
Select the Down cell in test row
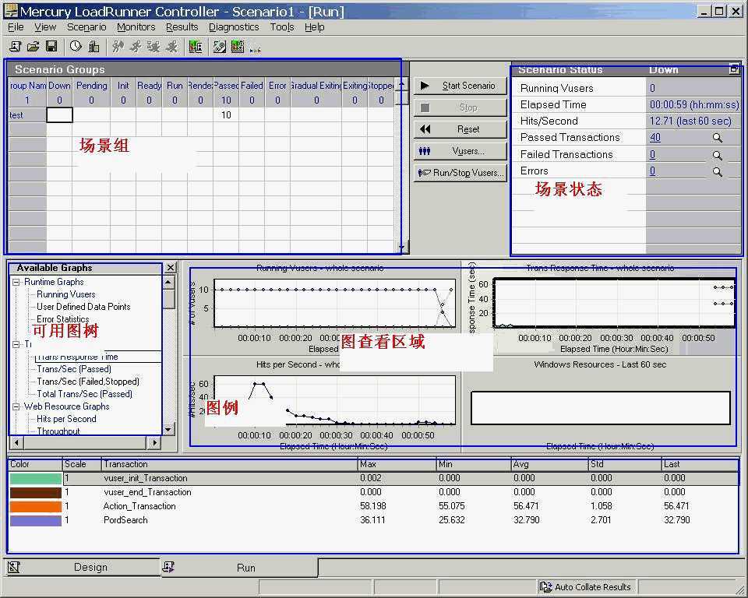[59, 115]
